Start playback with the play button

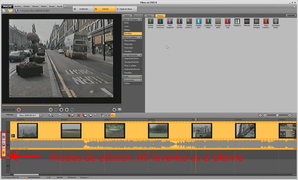pos(67,110)
